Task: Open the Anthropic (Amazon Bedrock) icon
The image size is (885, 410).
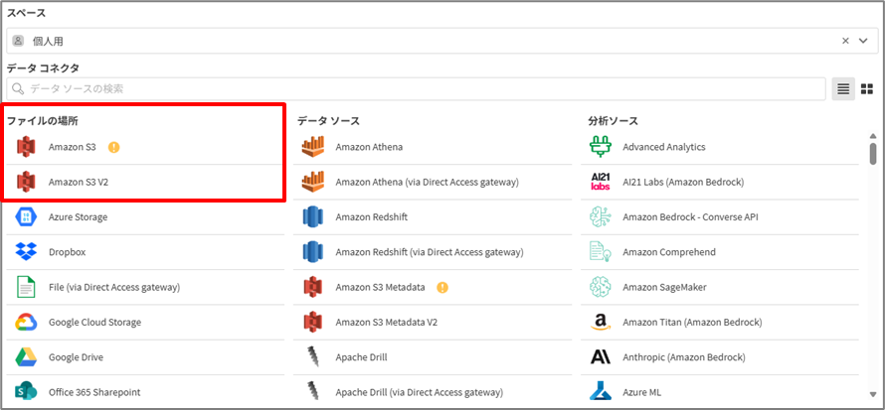Action: (600, 357)
